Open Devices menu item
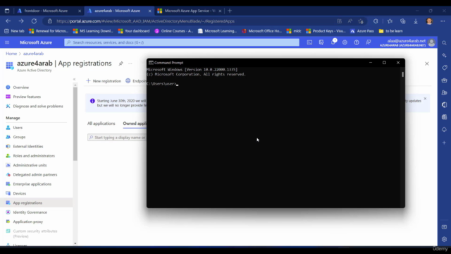451x254 pixels. [19, 193]
